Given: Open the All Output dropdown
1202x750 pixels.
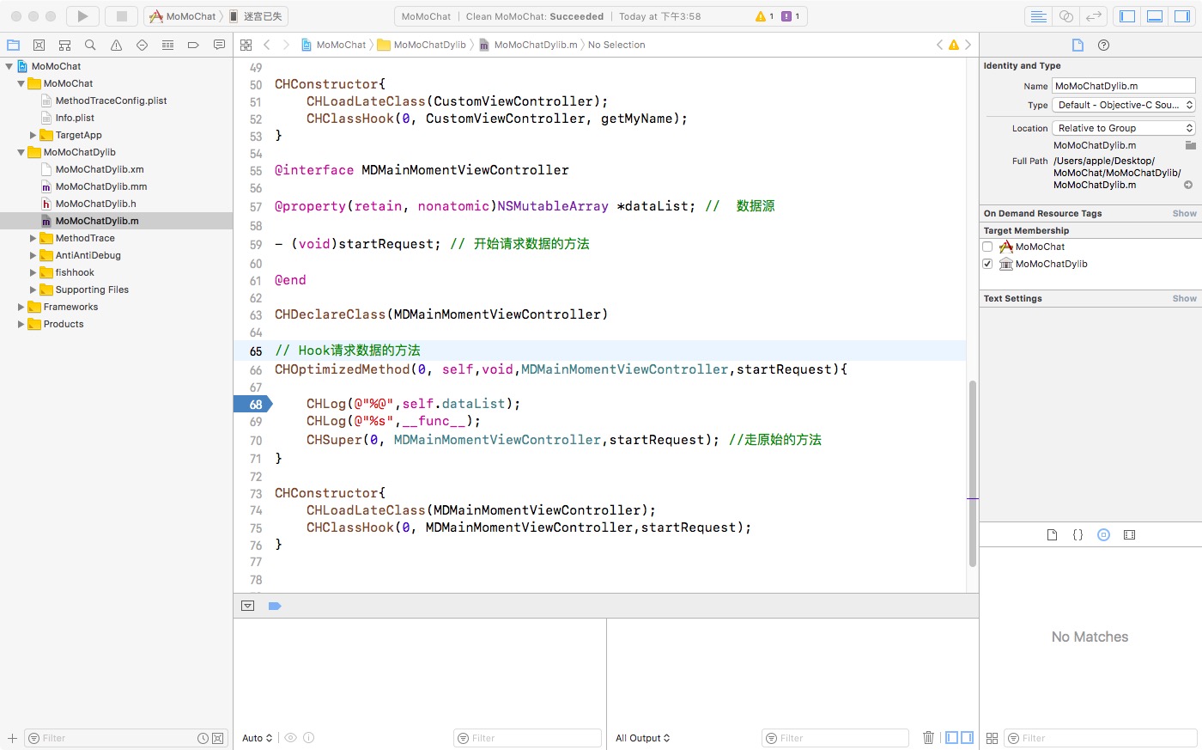Looking at the screenshot, I should pyautogui.click(x=643, y=738).
